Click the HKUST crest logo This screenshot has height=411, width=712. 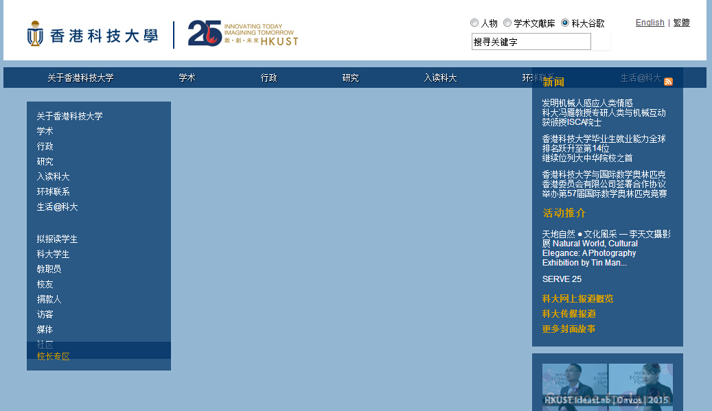[35, 34]
